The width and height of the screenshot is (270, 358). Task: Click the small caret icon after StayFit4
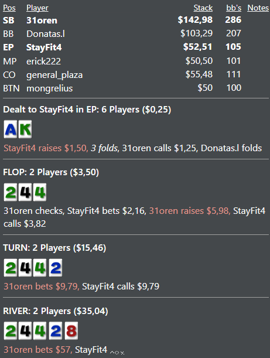click(x=112, y=353)
